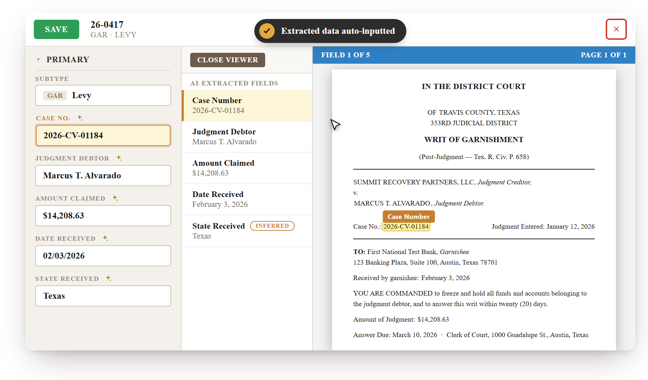Click 'Amount of Judgment: $14,208.63' in the document
The height and width of the screenshot is (380, 648).
(x=401, y=319)
